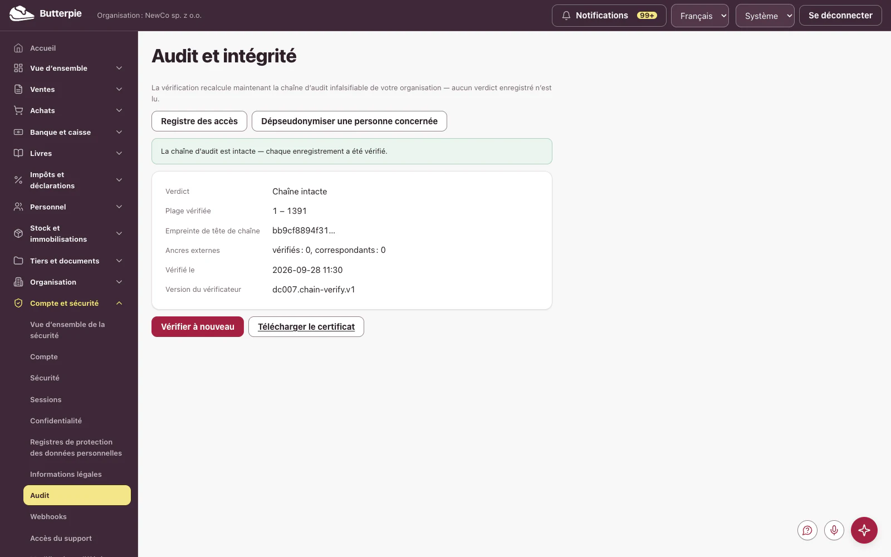Open Accès du support menu item

click(x=77, y=538)
